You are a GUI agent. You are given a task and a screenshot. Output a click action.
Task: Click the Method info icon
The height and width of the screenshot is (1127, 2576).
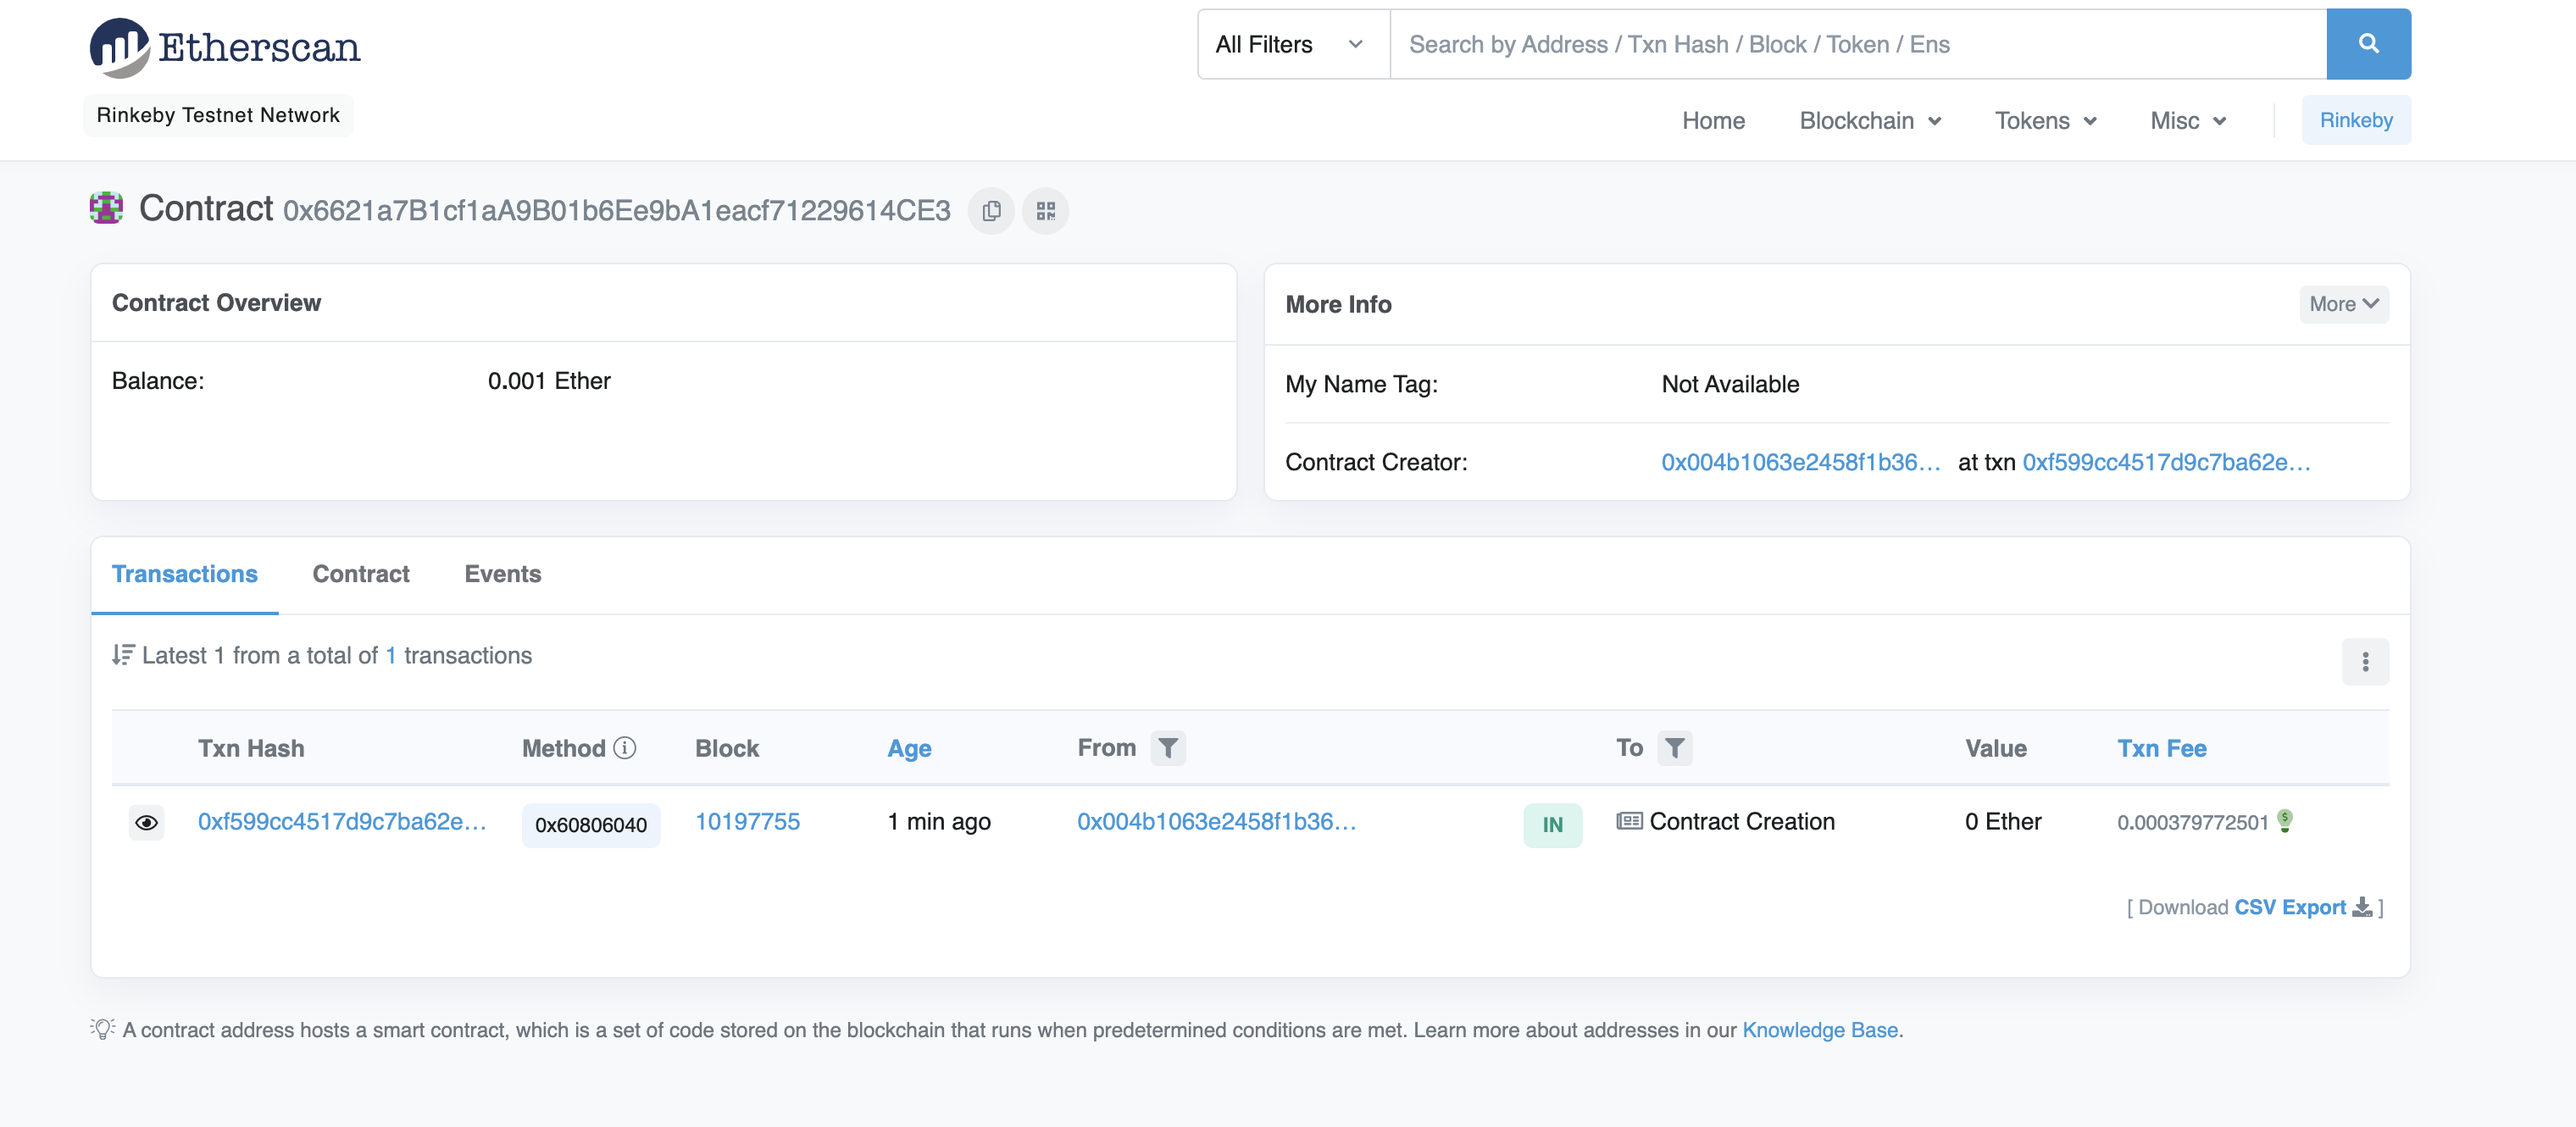(625, 747)
